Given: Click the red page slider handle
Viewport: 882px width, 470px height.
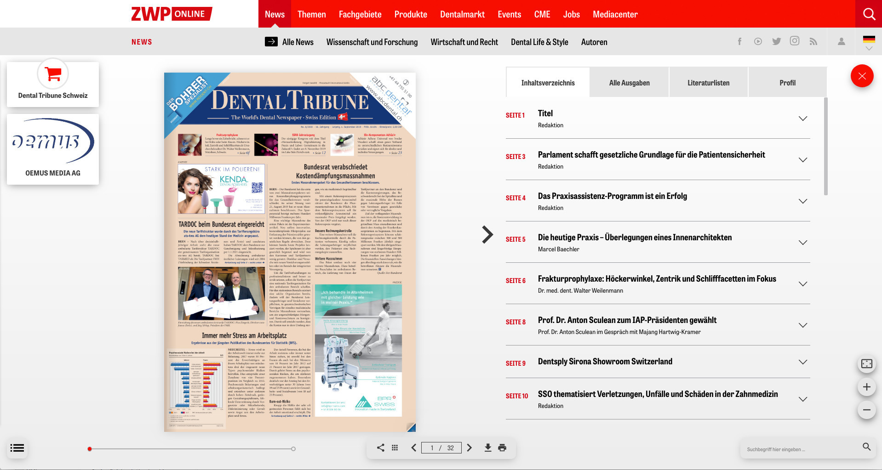Looking at the screenshot, I should [x=90, y=449].
